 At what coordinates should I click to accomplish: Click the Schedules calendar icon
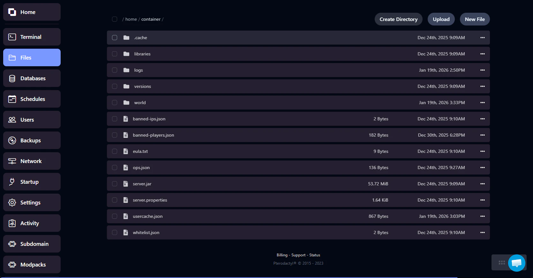click(x=12, y=99)
